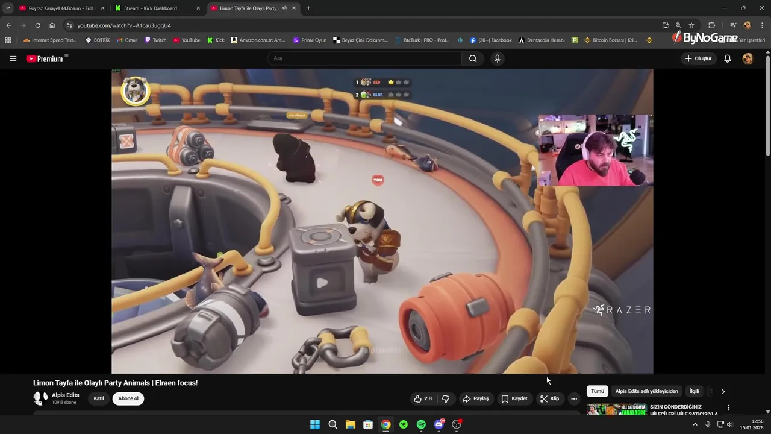This screenshot has height=434, width=771.
Task: Click the Klip clip button
Action: (549, 398)
